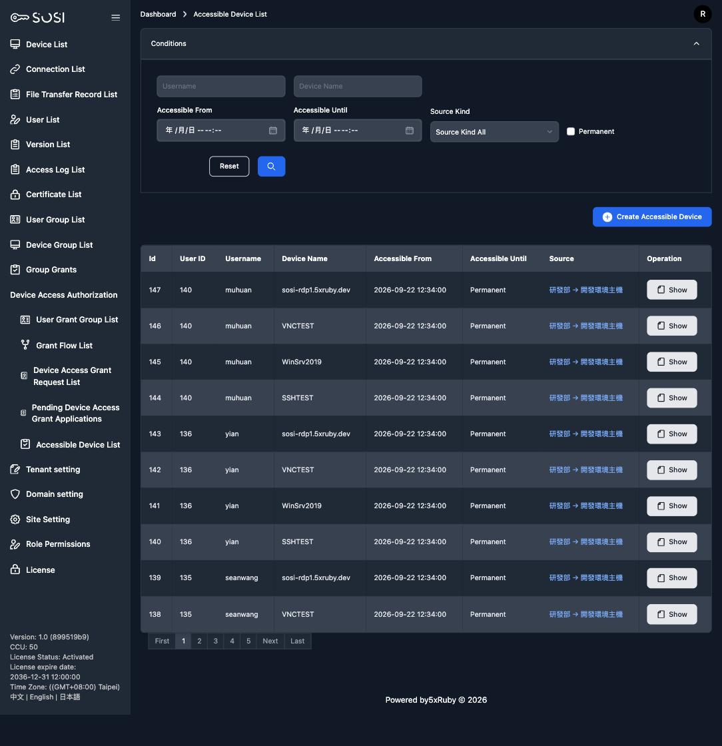Toggle the sidebar hamburger menu icon
Screen dimensions: 722x746
(116, 17)
